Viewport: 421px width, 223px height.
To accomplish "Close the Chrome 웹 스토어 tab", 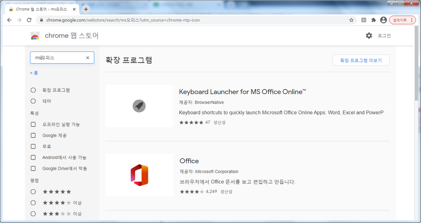I will point(74,9).
